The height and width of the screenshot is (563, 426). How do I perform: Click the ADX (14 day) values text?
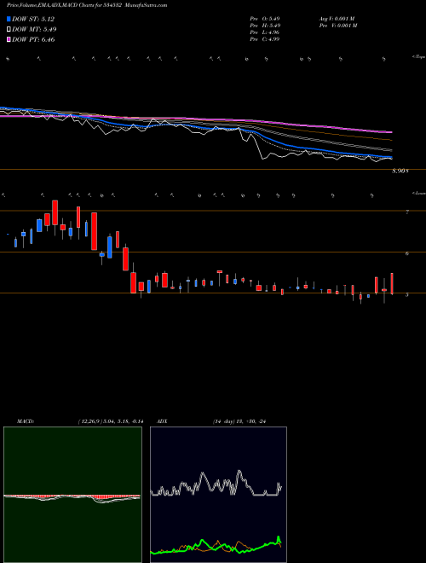(239, 421)
